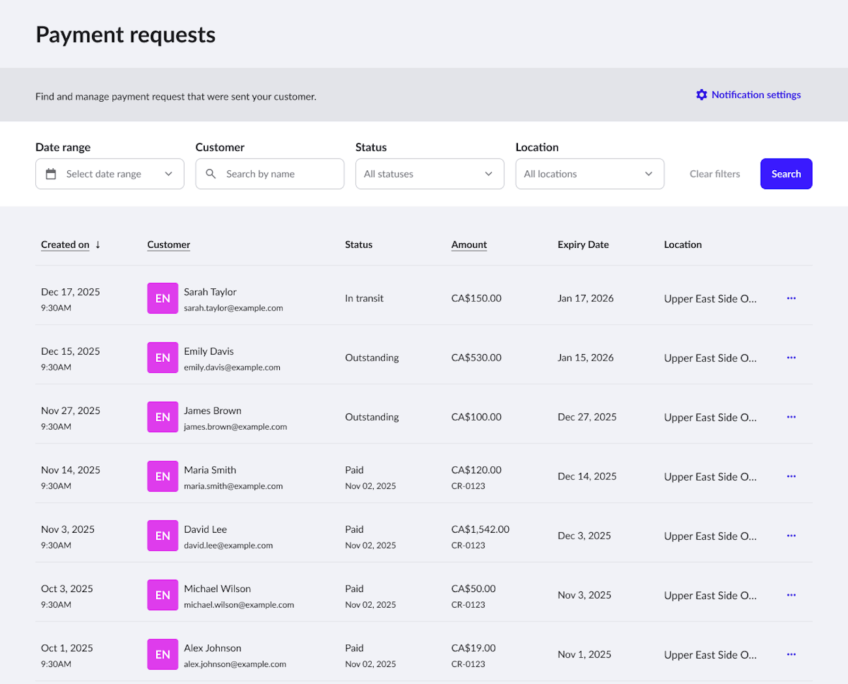Sort by Amount column header

point(469,245)
